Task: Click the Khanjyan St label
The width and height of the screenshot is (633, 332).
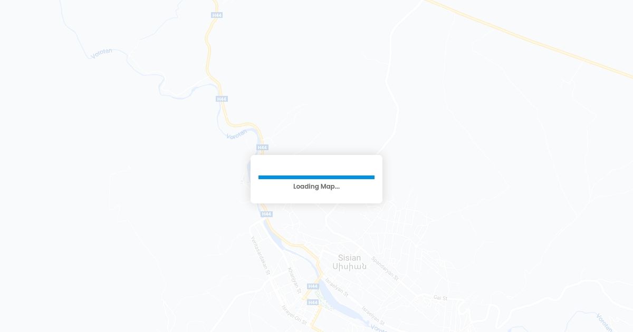Action: 294,280
